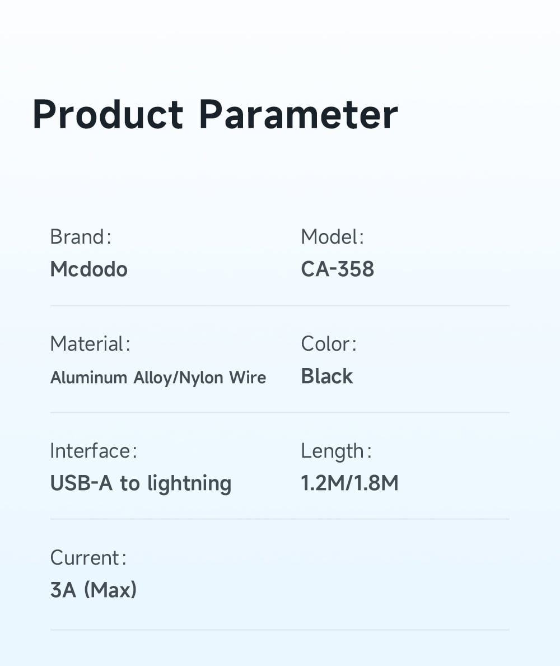
Task: Click the "Model:" label
Action: click(x=333, y=237)
